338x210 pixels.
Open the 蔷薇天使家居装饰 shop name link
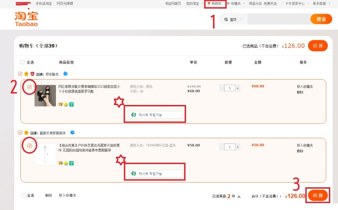pyautogui.click(x=53, y=133)
